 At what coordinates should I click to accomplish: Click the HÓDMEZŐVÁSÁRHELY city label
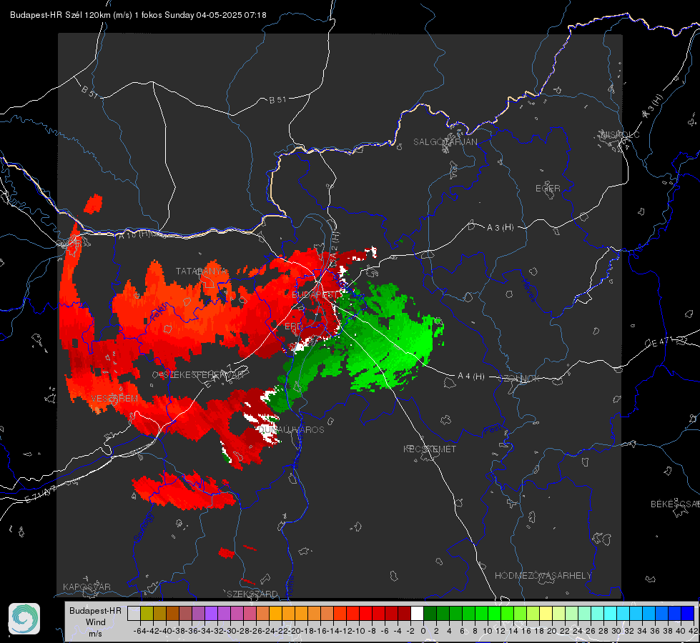tap(543, 576)
